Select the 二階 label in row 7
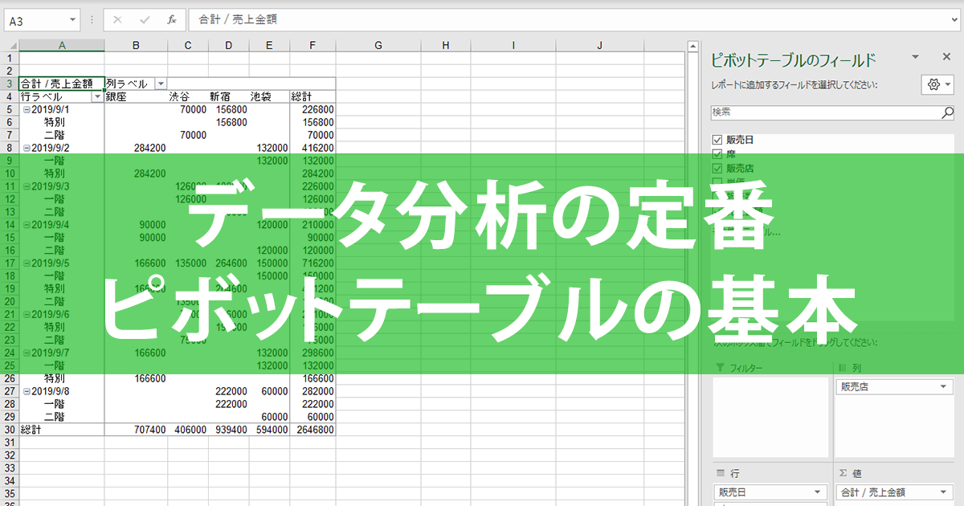 pos(55,135)
